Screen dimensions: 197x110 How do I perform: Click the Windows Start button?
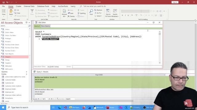(x=3, y=107)
